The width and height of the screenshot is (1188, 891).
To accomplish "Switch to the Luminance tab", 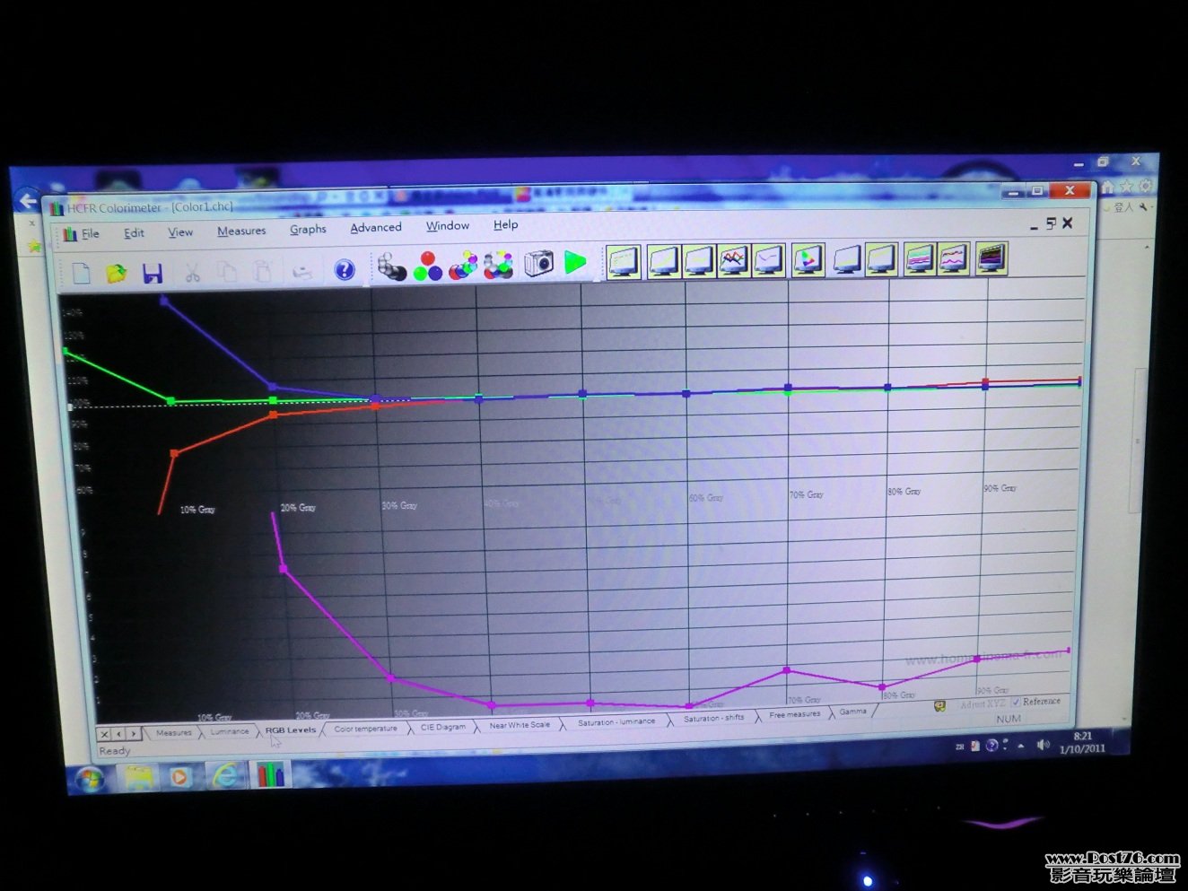I will pos(230,732).
